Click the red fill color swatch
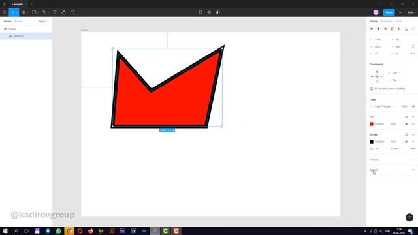 pyautogui.click(x=372, y=124)
